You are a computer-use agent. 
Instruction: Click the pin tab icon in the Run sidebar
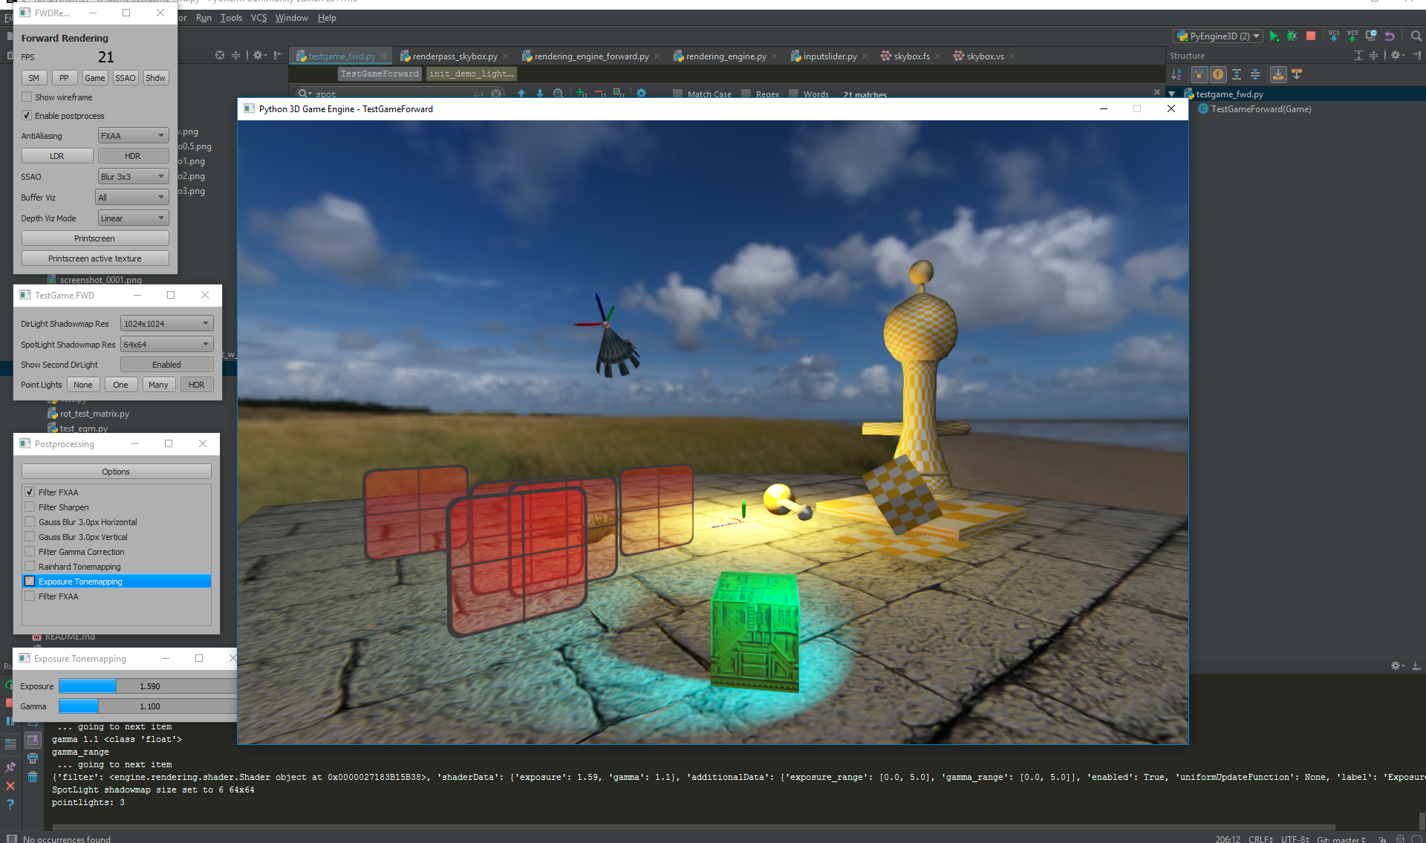click(10, 767)
